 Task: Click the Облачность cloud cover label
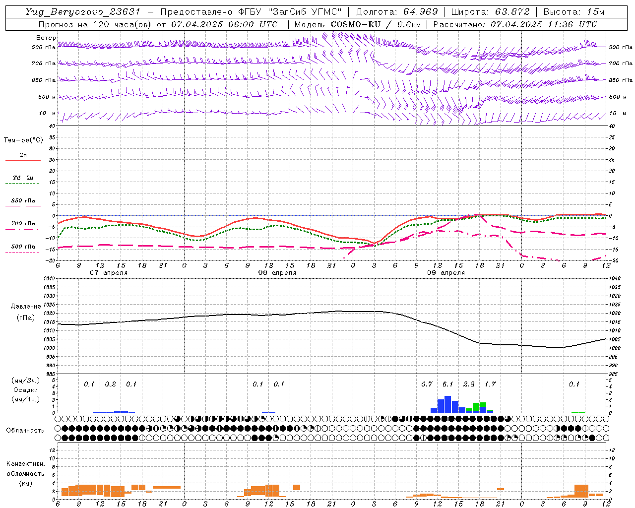[25, 431]
